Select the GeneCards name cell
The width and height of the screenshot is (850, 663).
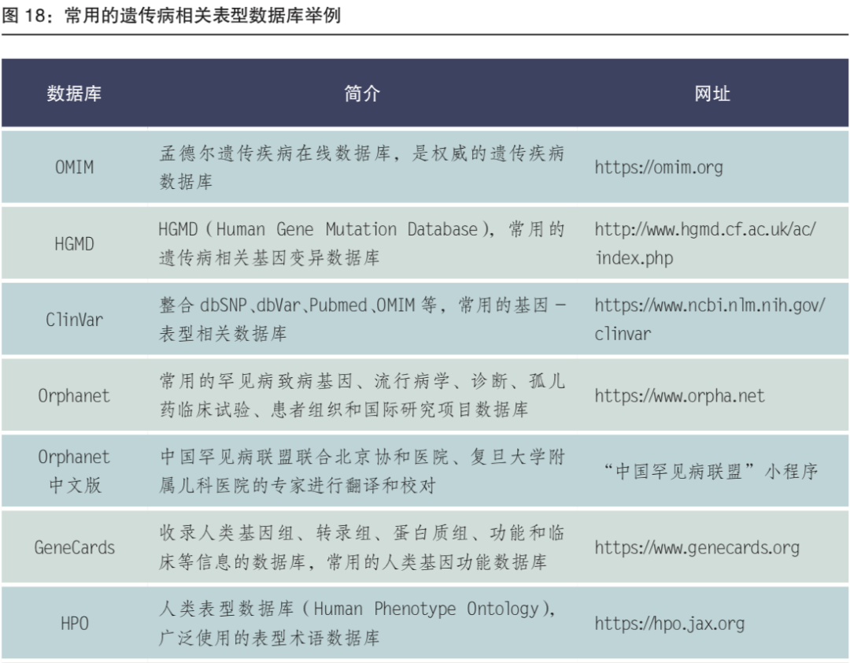(x=74, y=548)
